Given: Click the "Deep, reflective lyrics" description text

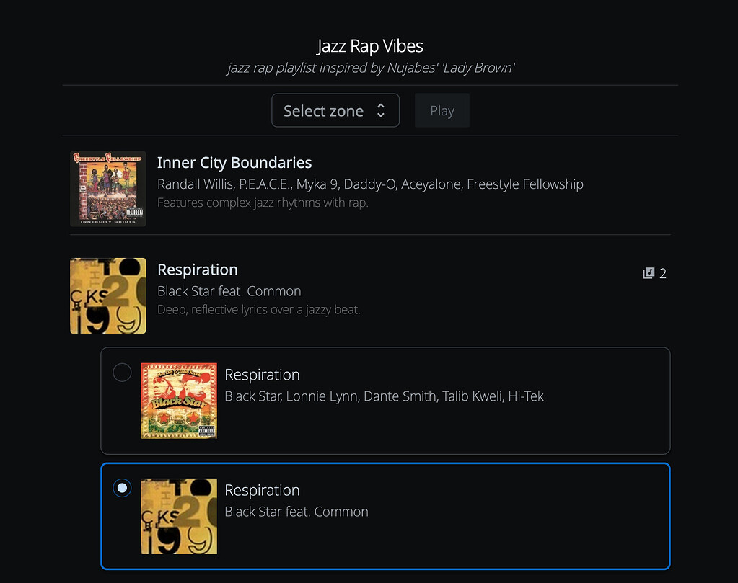Looking at the screenshot, I should pyautogui.click(x=258, y=310).
